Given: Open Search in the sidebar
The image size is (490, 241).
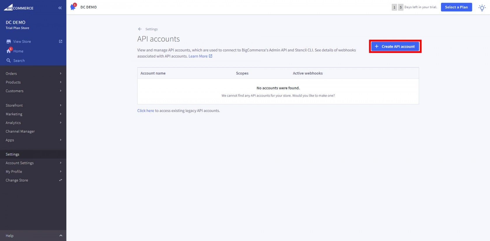Looking at the screenshot, I should [19, 60].
